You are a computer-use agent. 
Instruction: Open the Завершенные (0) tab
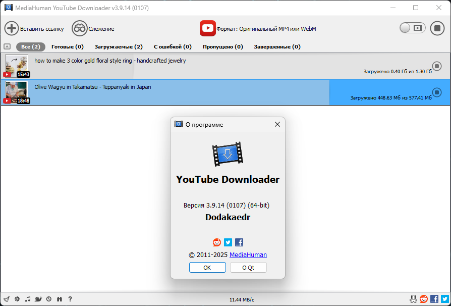click(x=277, y=46)
